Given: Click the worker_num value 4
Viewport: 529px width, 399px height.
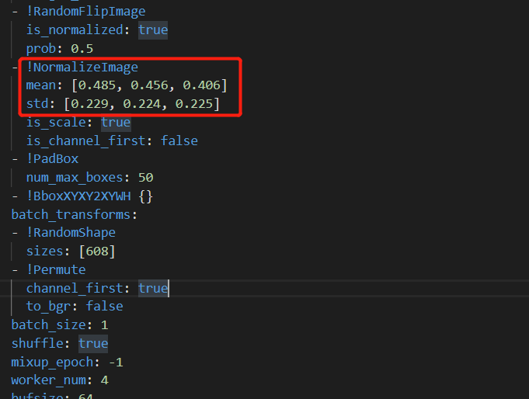Looking at the screenshot, I should click(x=105, y=380).
